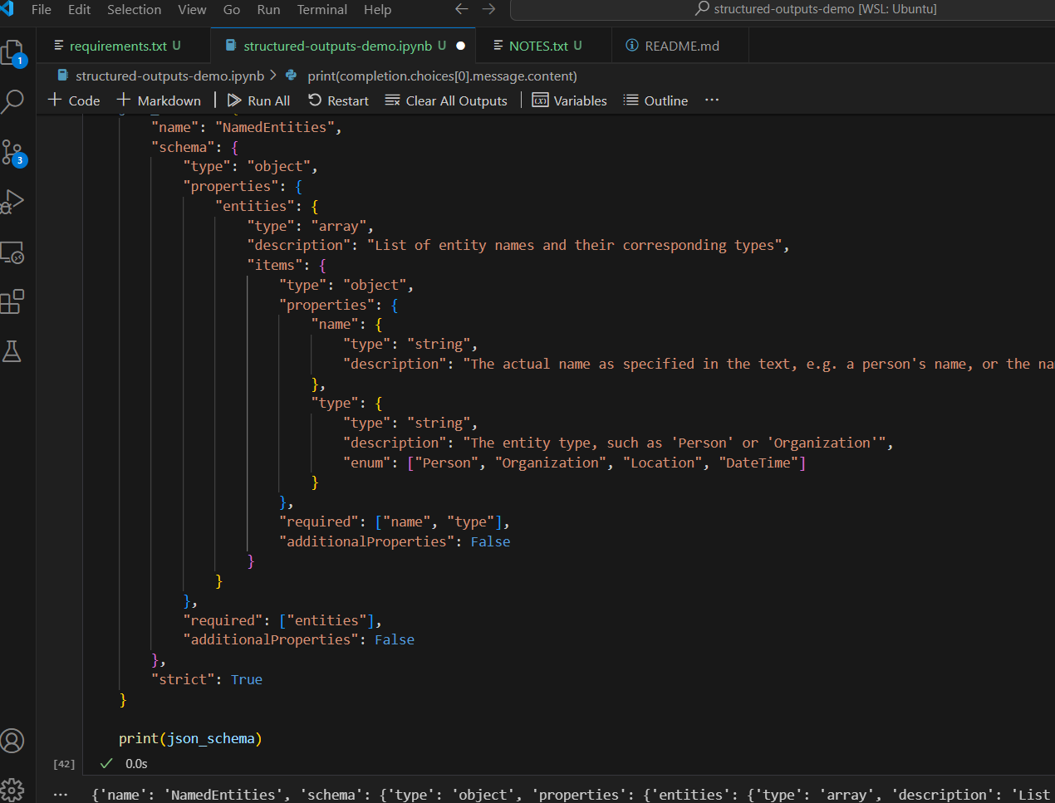1055x803 pixels.
Task: Restart the notebook kernel
Action: pyautogui.click(x=338, y=100)
